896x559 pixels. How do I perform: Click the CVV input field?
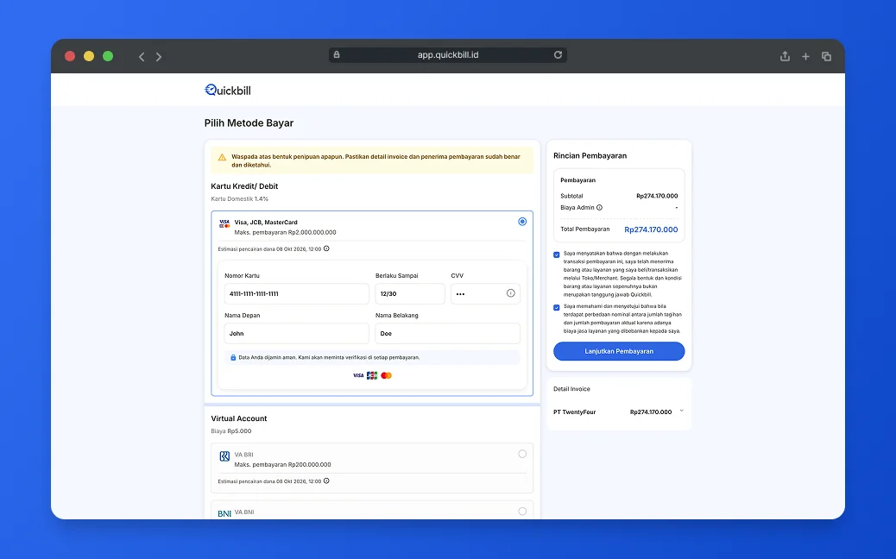click(485, 293)
